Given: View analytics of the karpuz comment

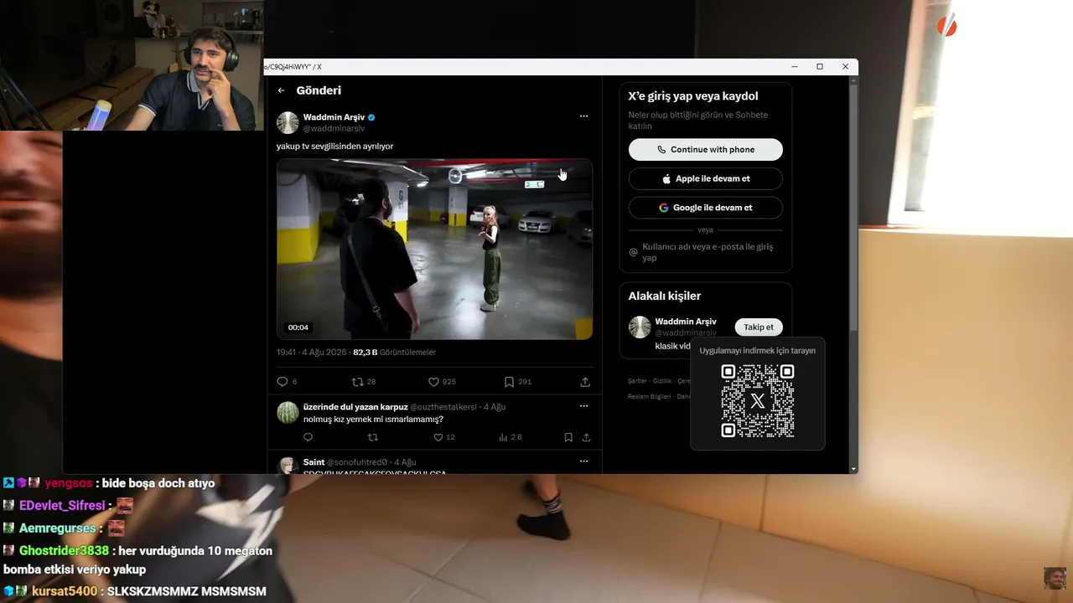Looking at the screenshot, I should coord(503,437).
